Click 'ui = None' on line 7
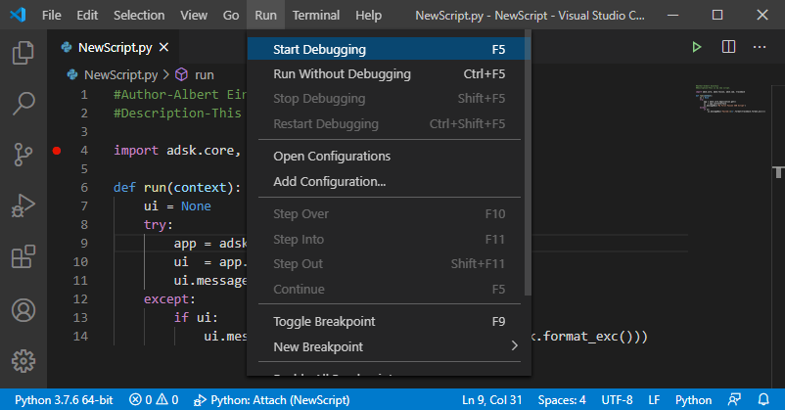This screenshot has width=785, height=410. pyautogui.click(x=177, y=206)
